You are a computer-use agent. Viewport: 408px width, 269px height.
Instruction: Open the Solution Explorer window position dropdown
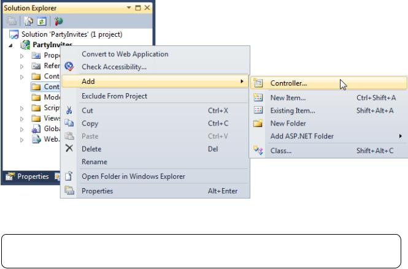tap(129, 7)
